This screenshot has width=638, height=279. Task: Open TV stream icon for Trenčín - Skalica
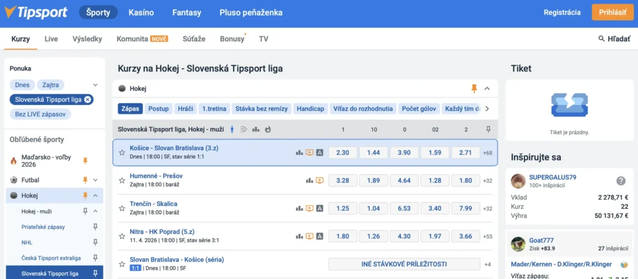pyautogui.click(x=310, y=208)
